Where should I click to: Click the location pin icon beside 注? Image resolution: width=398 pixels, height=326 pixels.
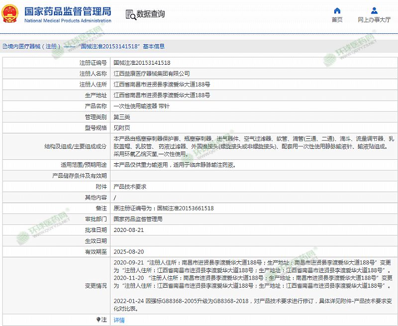pyautogui.click(x=99, y=320)
